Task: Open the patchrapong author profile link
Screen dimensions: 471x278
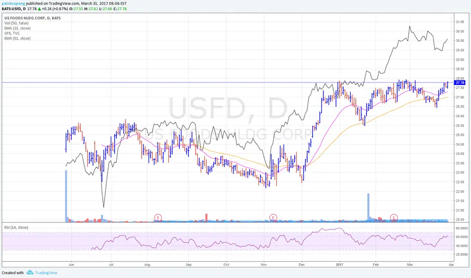Action: click(14, 4)
